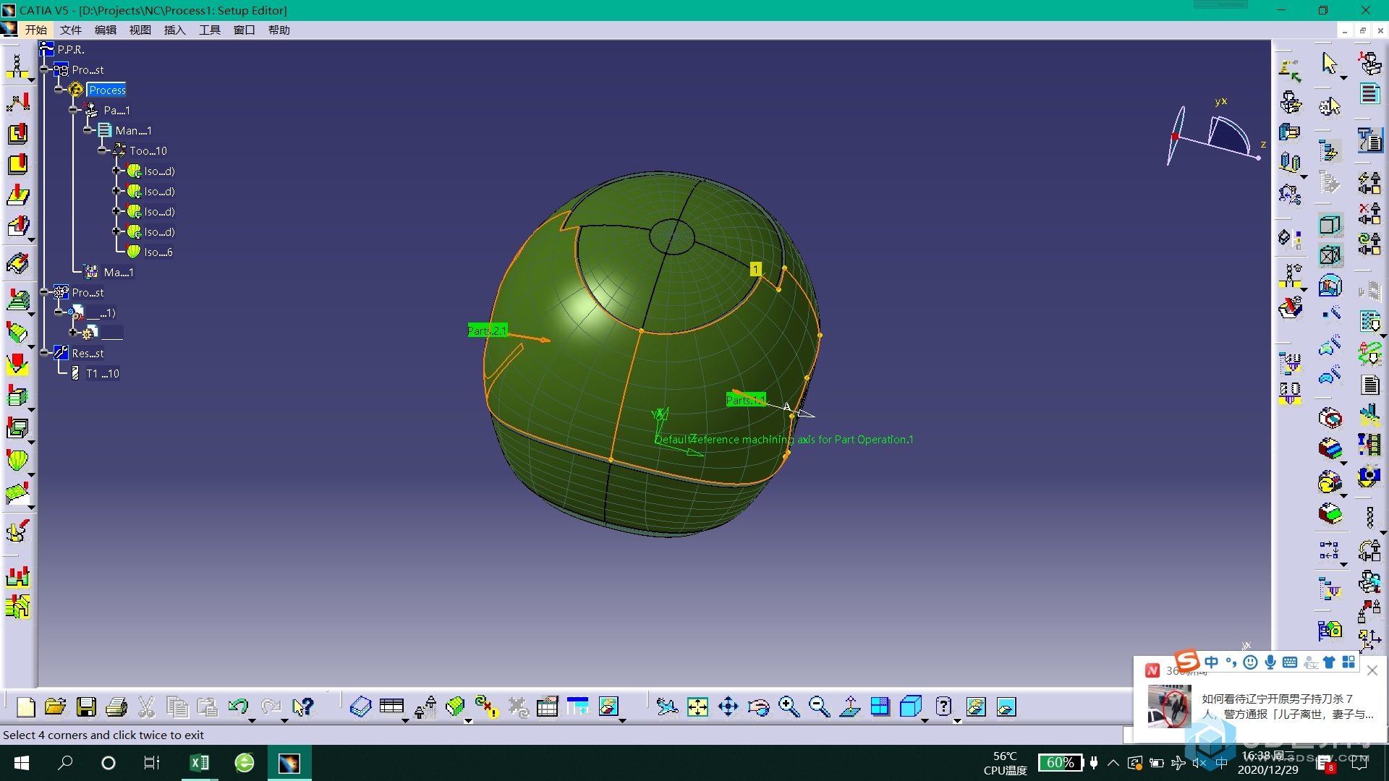
Task: Select the T1 ...10 tool in tree
Action: pyautogui.click(x=103, y=374)
